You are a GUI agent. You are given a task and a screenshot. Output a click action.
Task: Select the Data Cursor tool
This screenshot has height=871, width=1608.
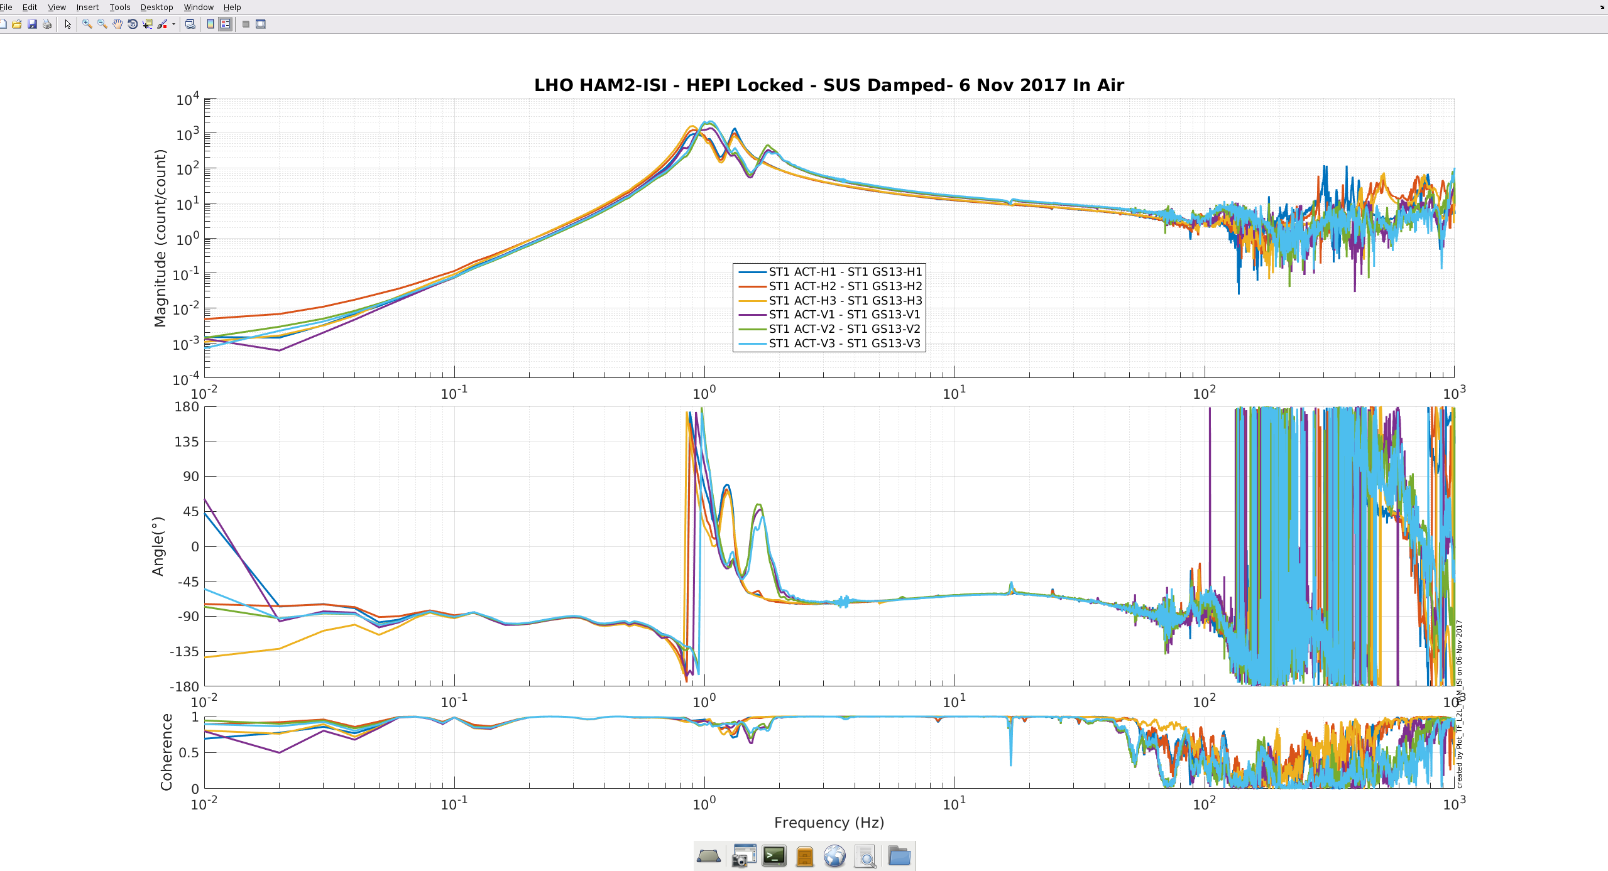coord(148,24)
